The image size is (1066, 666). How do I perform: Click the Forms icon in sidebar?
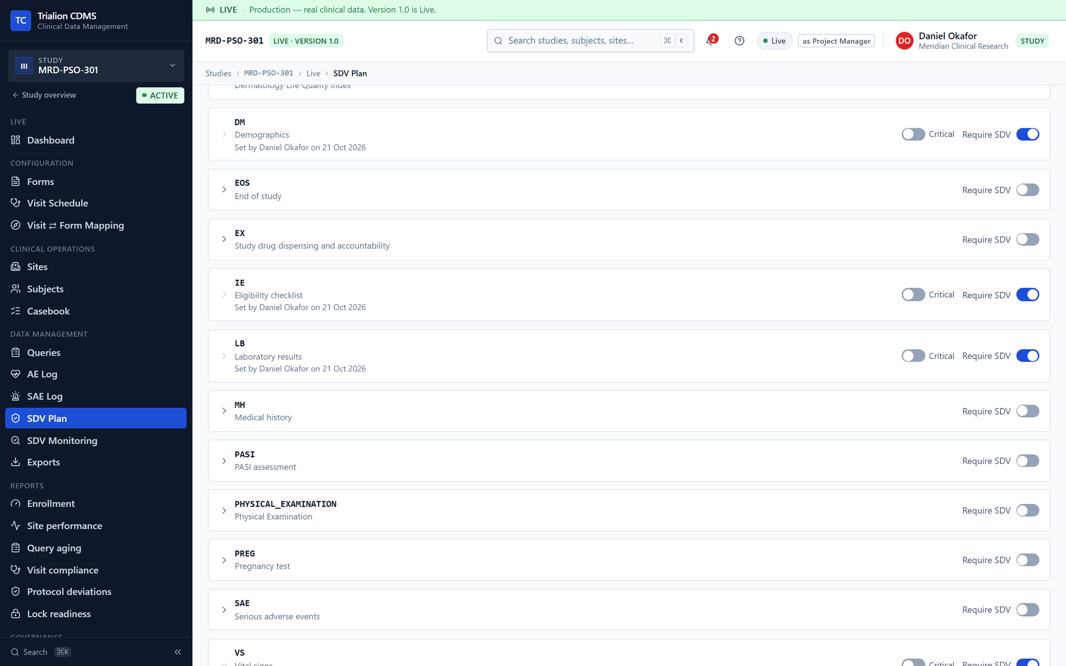click(x=16, y=181)
